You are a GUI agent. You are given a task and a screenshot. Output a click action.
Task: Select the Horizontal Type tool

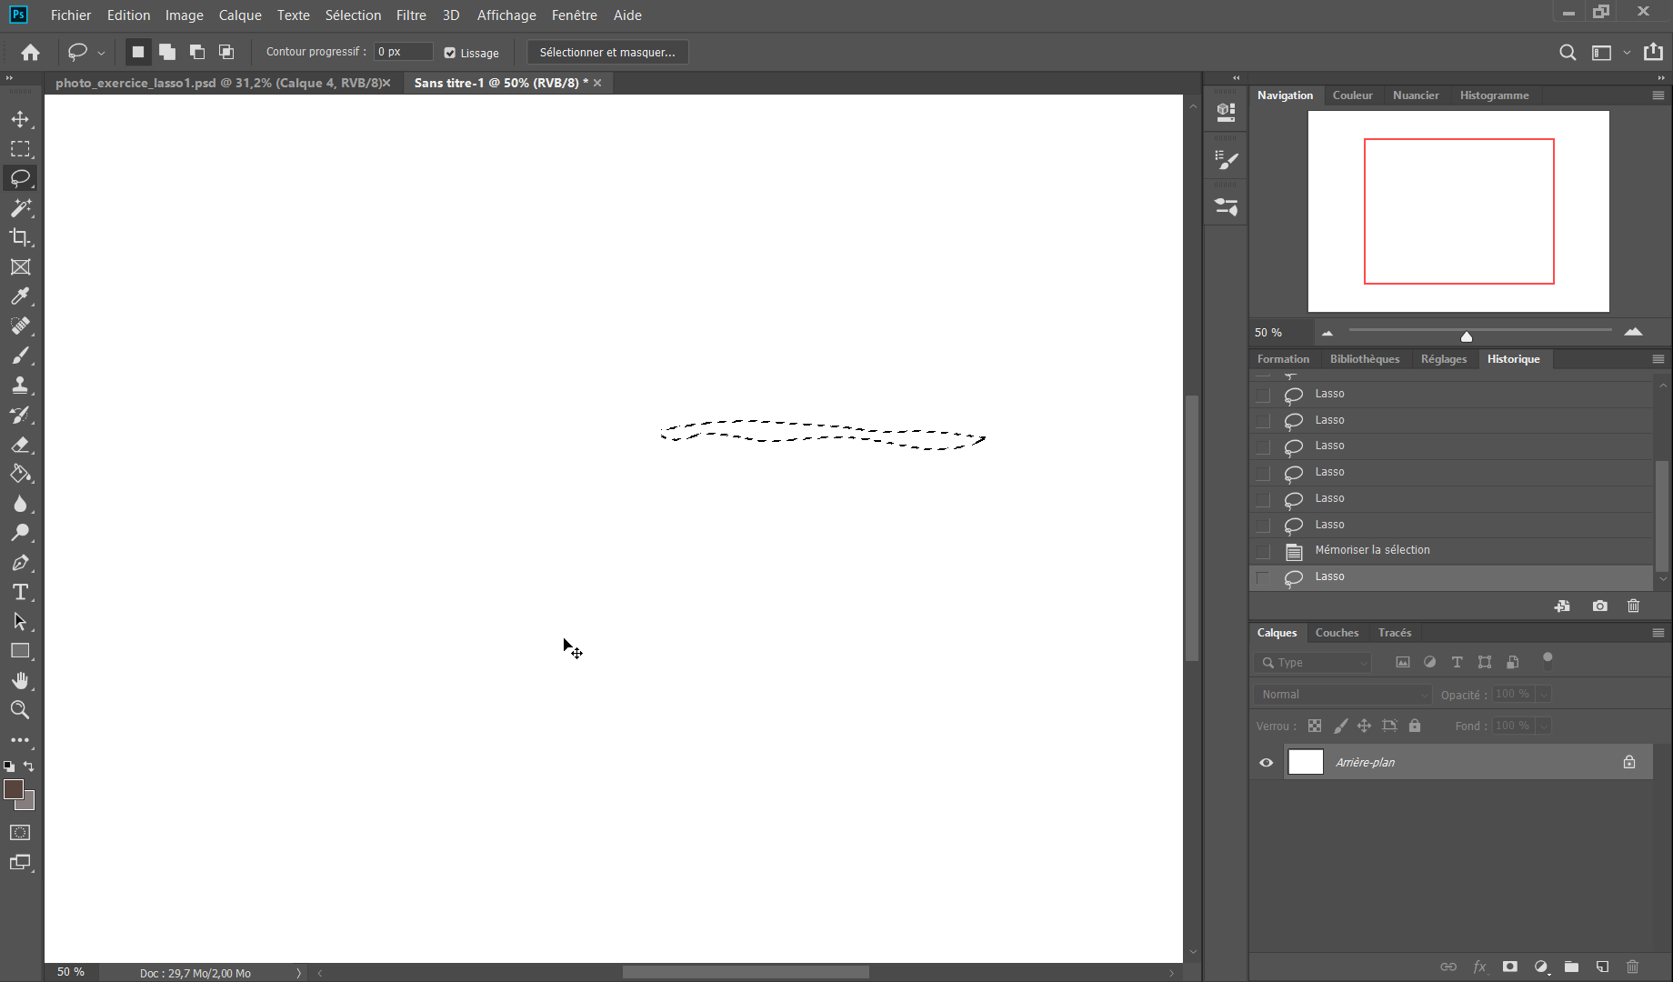(20, 592)
